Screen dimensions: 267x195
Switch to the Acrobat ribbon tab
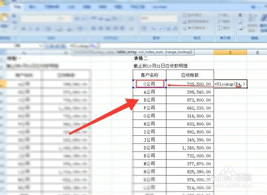pyautogui.click(x=160, y=7)
